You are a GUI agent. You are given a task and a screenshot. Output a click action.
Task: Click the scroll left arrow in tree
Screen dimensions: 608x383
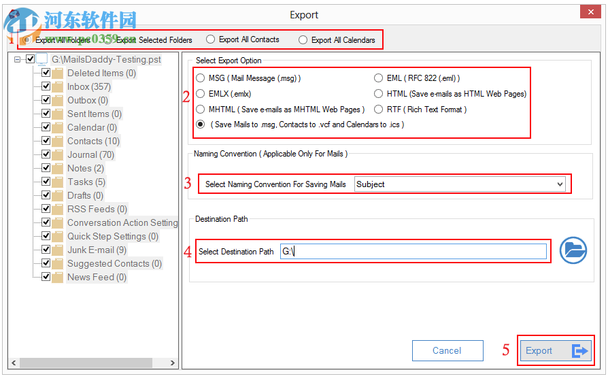(14, 363)
